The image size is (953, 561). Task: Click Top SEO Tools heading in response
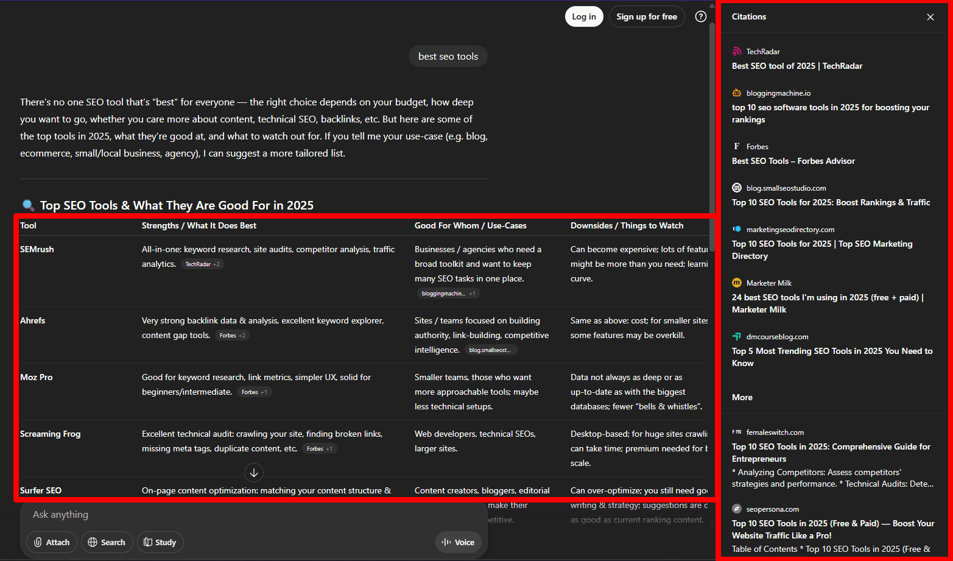[x=167, y=205]
